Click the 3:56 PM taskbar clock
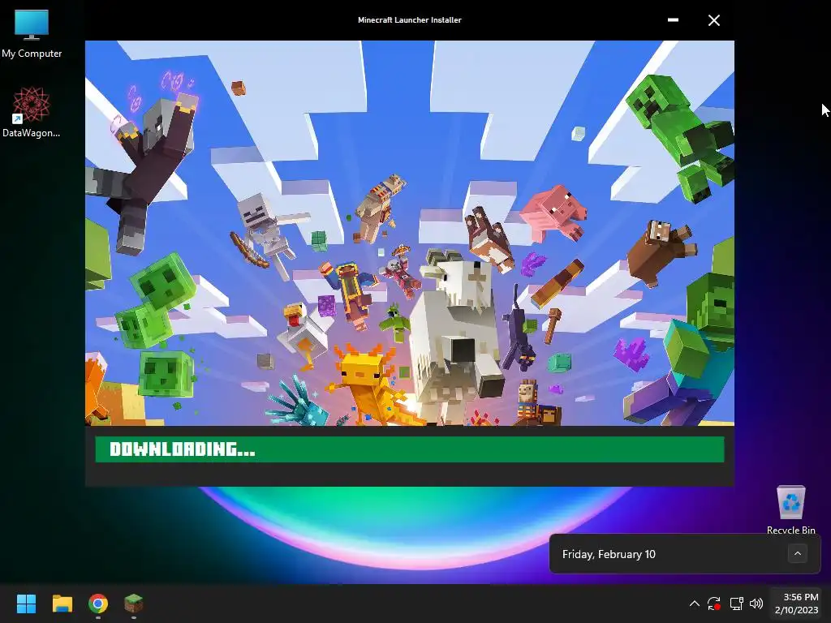This screenshot has height=623, width=831. tap(797, 604)
